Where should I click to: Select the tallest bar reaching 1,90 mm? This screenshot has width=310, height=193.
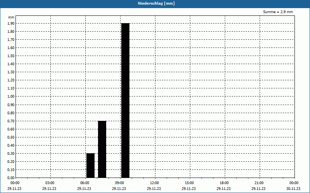coord(125,100)
